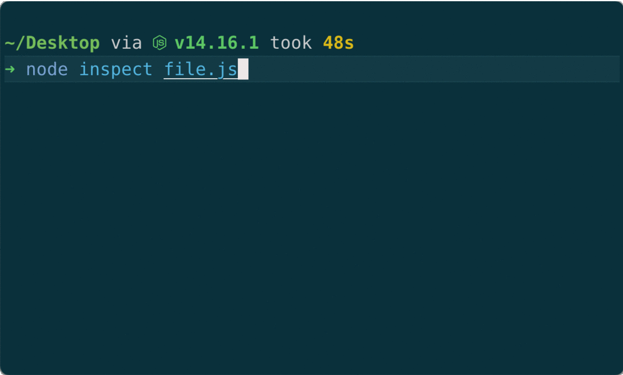Click the "inspect" argument
623x375 pixels.
[x=116, y=69]
